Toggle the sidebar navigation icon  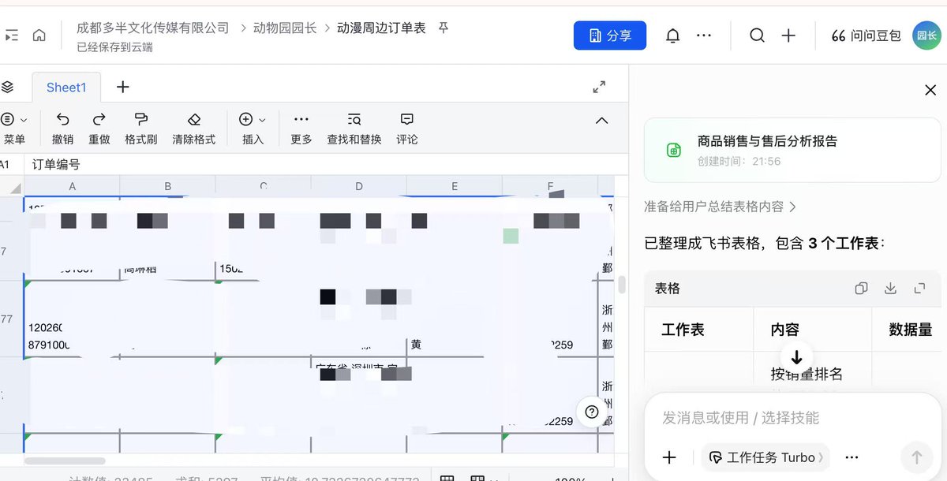[x=11, y=35]
